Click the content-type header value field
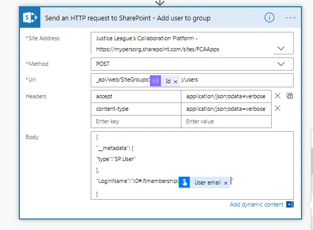 click(x=226, y=109)
